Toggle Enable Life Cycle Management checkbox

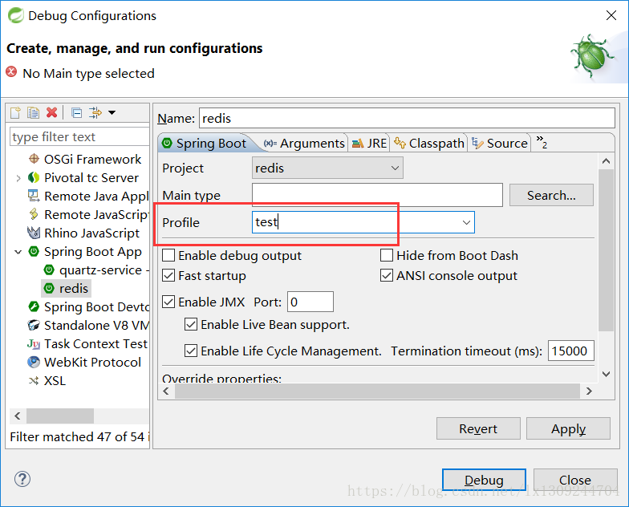click(191, 351)
